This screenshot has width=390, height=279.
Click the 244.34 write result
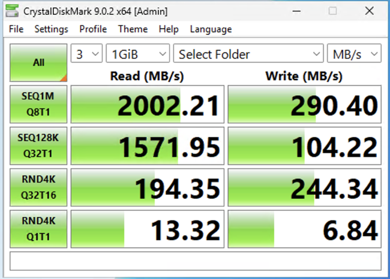click(304, 187)
